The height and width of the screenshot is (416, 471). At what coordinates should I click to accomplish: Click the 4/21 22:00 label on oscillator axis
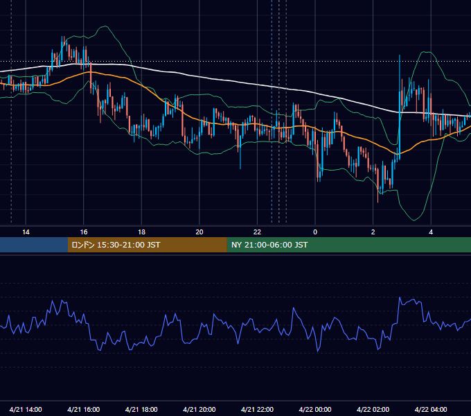258,409
